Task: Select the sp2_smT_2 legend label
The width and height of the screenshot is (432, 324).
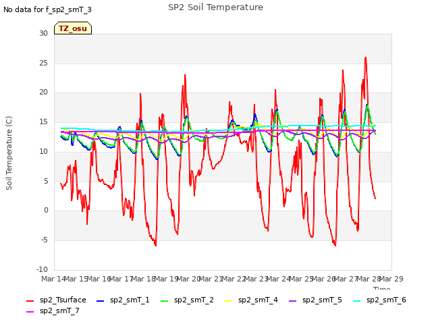Action: (194, 300)
